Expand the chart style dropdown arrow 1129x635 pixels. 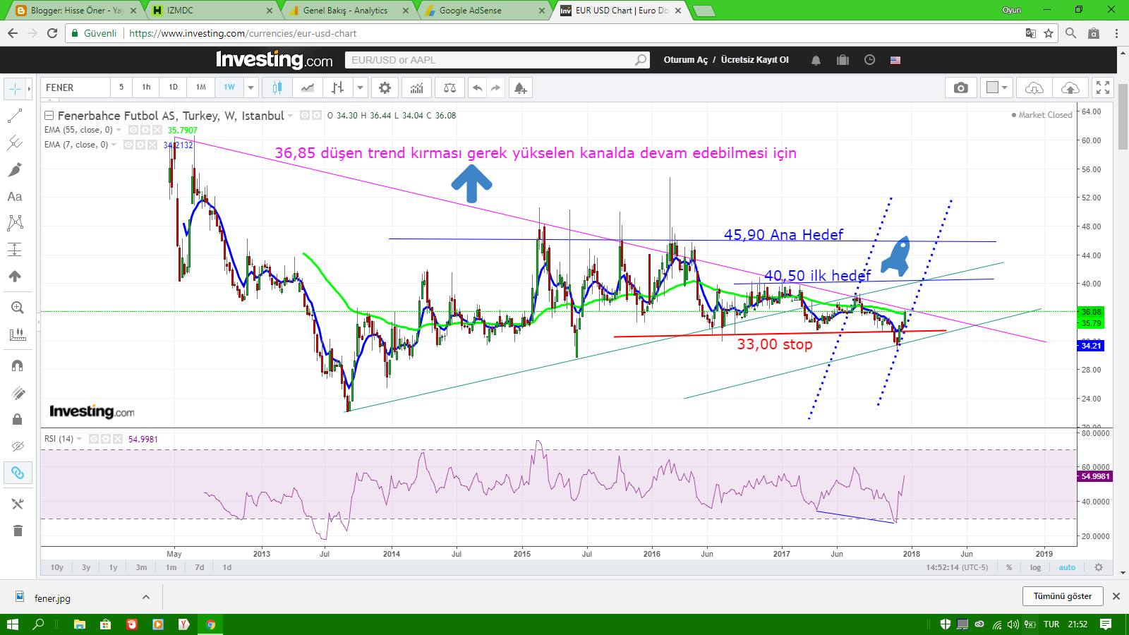(x=361, y=87)
